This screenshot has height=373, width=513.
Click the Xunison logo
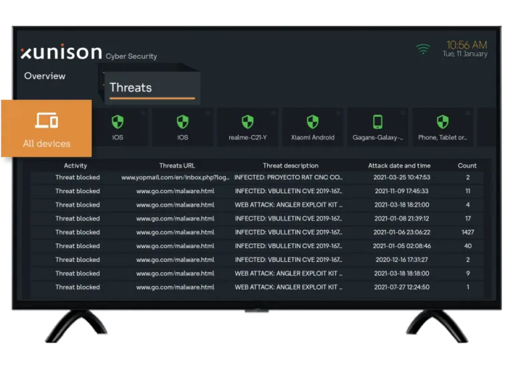61,52
